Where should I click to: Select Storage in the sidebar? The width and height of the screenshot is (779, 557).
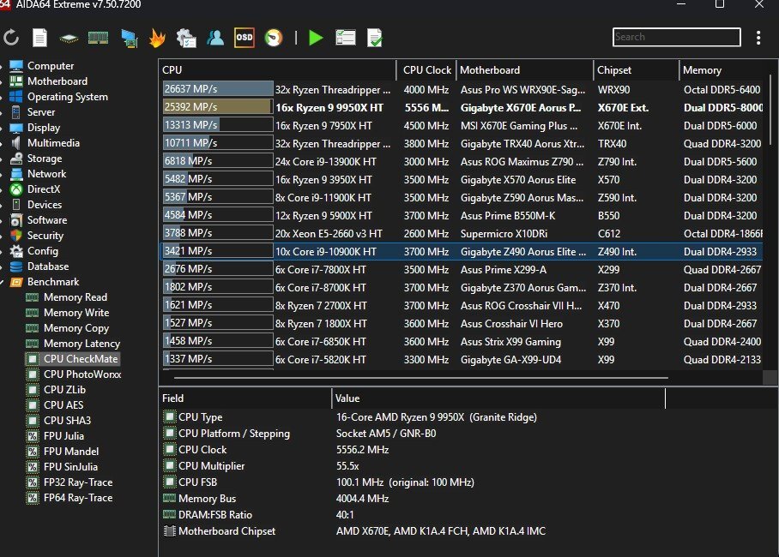click(45, 159)
